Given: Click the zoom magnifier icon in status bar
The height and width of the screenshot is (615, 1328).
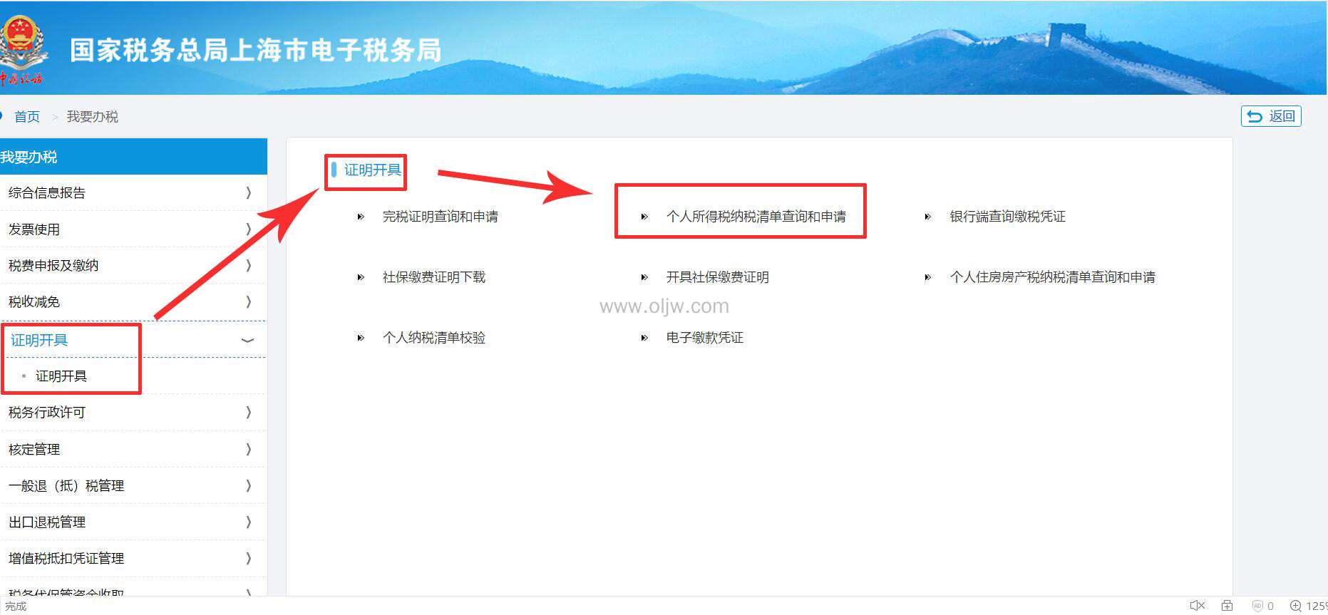Looking at the screenshot, I should coord(1296,606).
